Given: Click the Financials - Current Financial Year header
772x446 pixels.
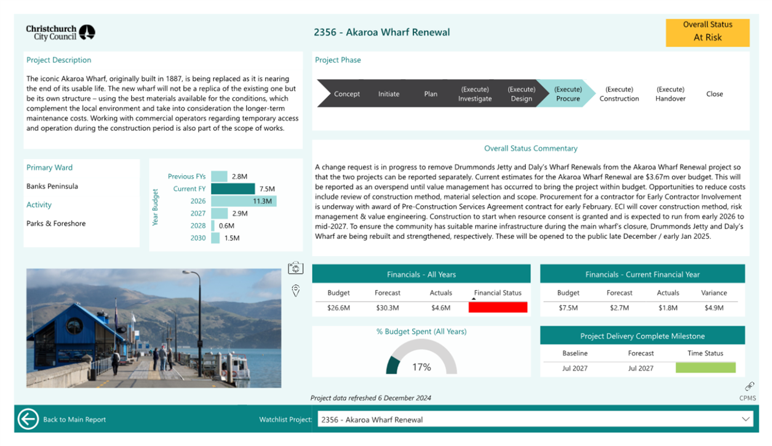Looking at the screenshot, I should pyautogui.click(x=642, y=274).
